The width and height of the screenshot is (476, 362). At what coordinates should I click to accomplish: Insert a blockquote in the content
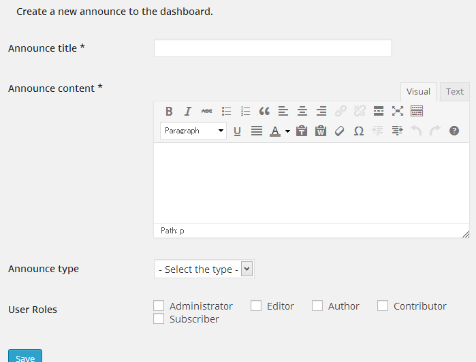point(264,112)
